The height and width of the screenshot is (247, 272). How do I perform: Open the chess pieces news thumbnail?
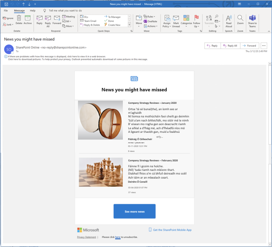(100, 173)
